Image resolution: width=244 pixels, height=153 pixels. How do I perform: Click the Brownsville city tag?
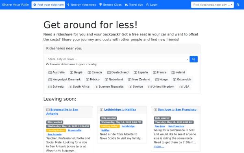tap(75, 131)
